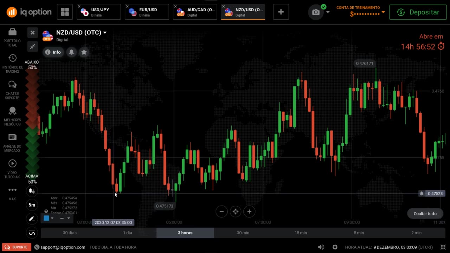Click the Info button on the chart
The image size is (450, 253).
(53, 52)
